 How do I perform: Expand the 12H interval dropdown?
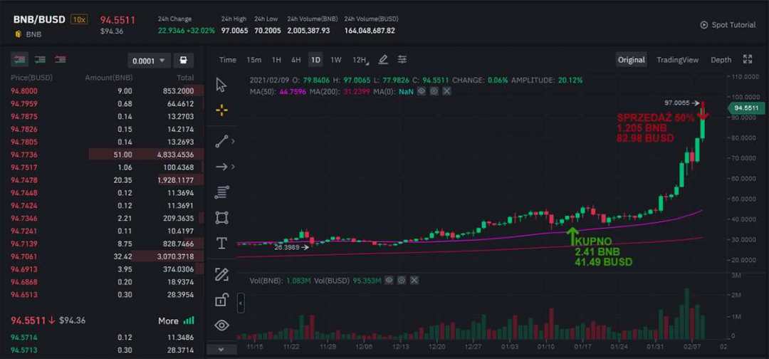(360, 60)
